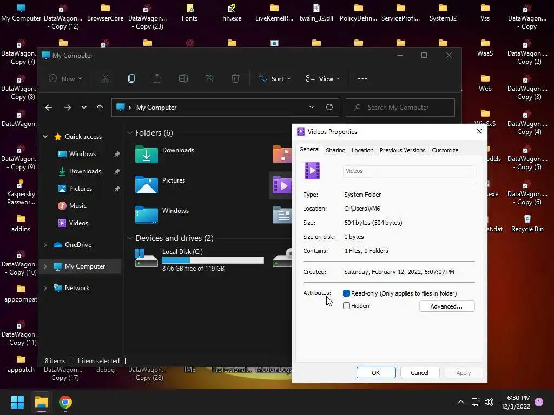Open the View dropdown menu
Viewport: 554px width, 415px height.
tap(322, 78)
